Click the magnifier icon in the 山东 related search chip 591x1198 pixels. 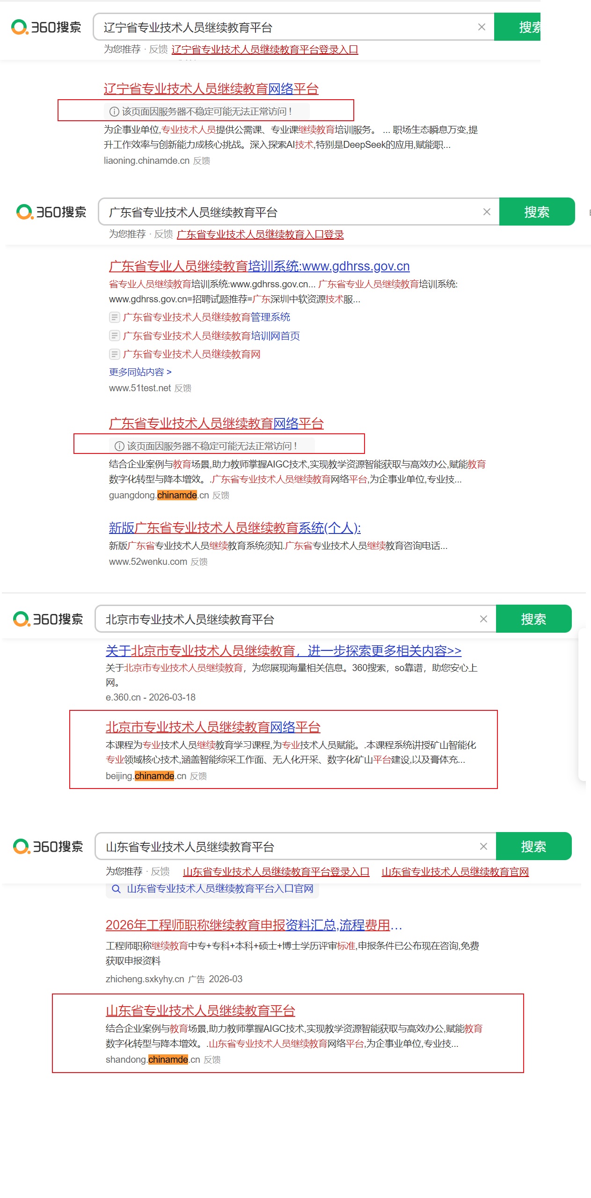pos(117,889)
